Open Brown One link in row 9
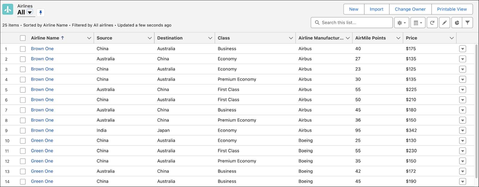Viewport: 479px width, 187px height. pos(42,130)
